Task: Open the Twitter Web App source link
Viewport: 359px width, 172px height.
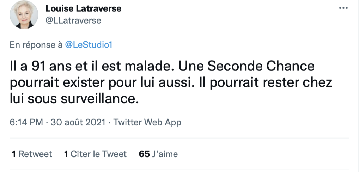Action: pyautogui.click(x=147, y=122)
